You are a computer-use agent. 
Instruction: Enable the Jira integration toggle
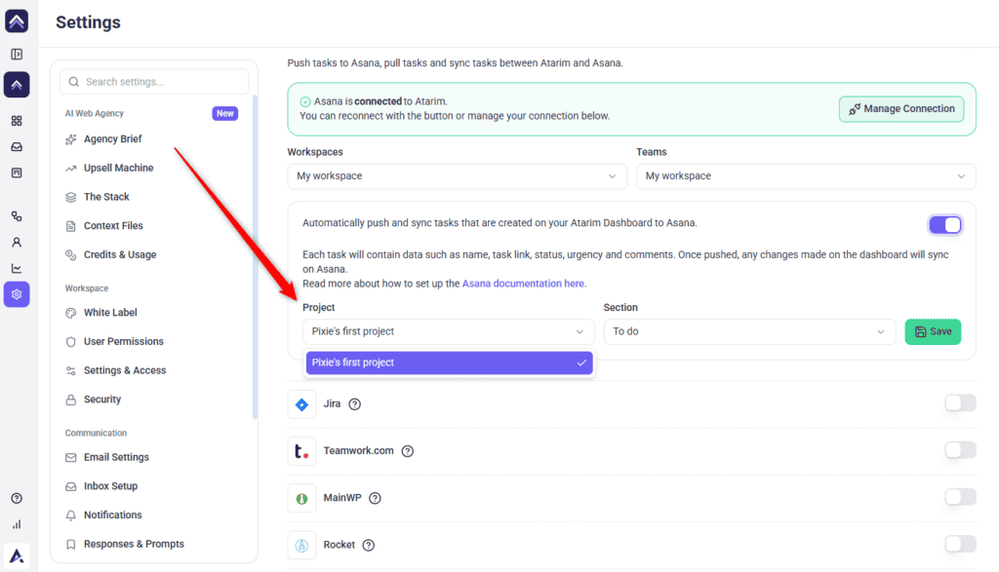click(x=960, y=402)
